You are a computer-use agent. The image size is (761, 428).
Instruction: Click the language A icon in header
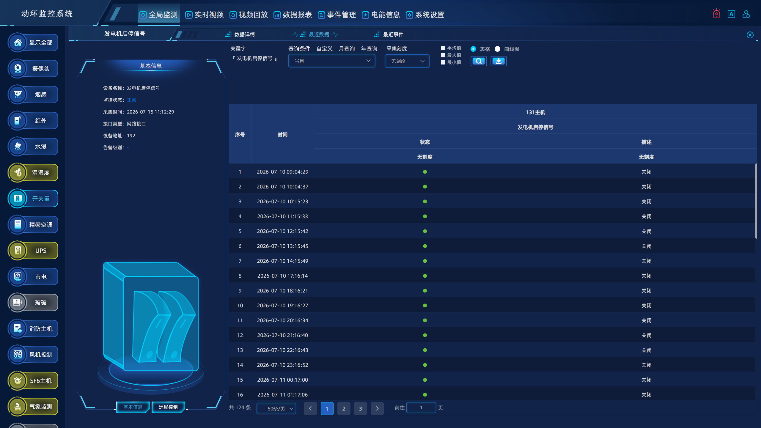point(731,14)
